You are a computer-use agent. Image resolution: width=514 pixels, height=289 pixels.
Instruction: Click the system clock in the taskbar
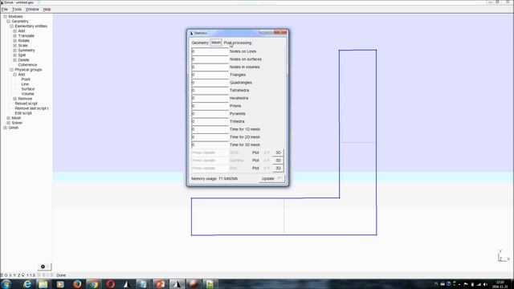pyautogui.click(x=500, y=284)
